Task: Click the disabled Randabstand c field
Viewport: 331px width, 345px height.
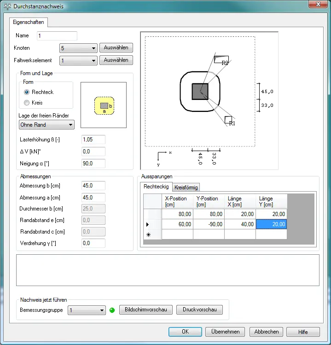Action: [x=93, y=232]
